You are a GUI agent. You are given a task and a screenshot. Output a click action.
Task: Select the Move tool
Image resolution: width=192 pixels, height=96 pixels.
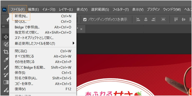coord(6,37)
